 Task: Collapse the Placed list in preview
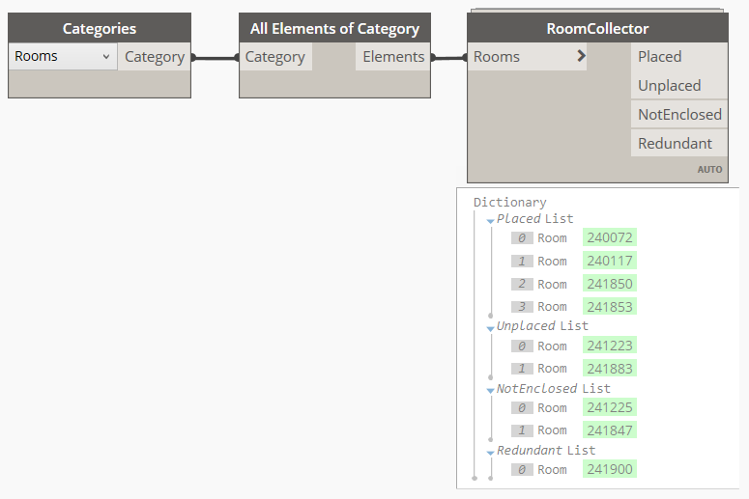[x=491, y=220]
